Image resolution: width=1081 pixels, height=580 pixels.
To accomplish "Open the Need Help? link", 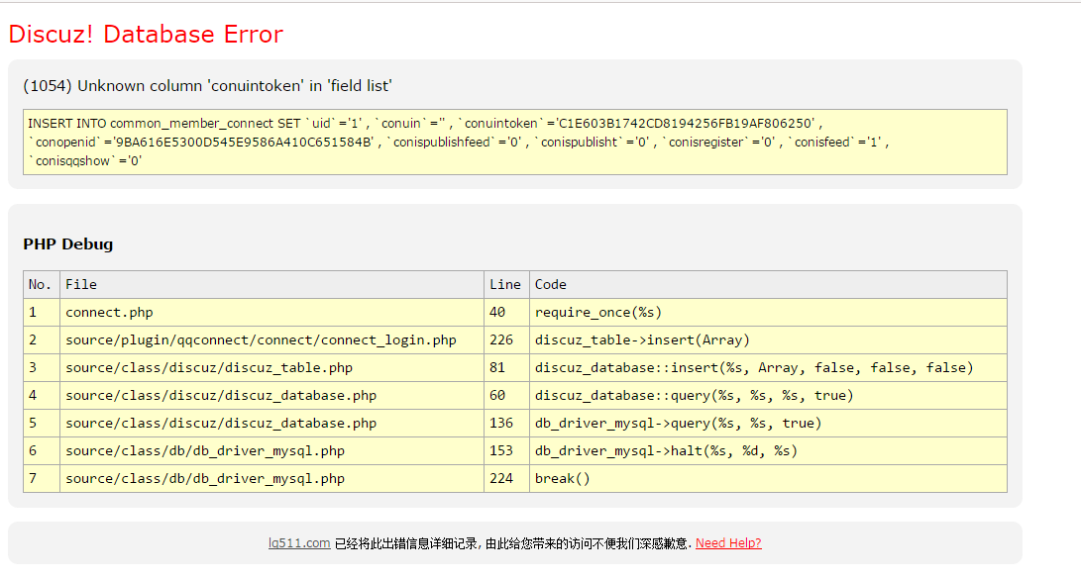I will [728, 543].
